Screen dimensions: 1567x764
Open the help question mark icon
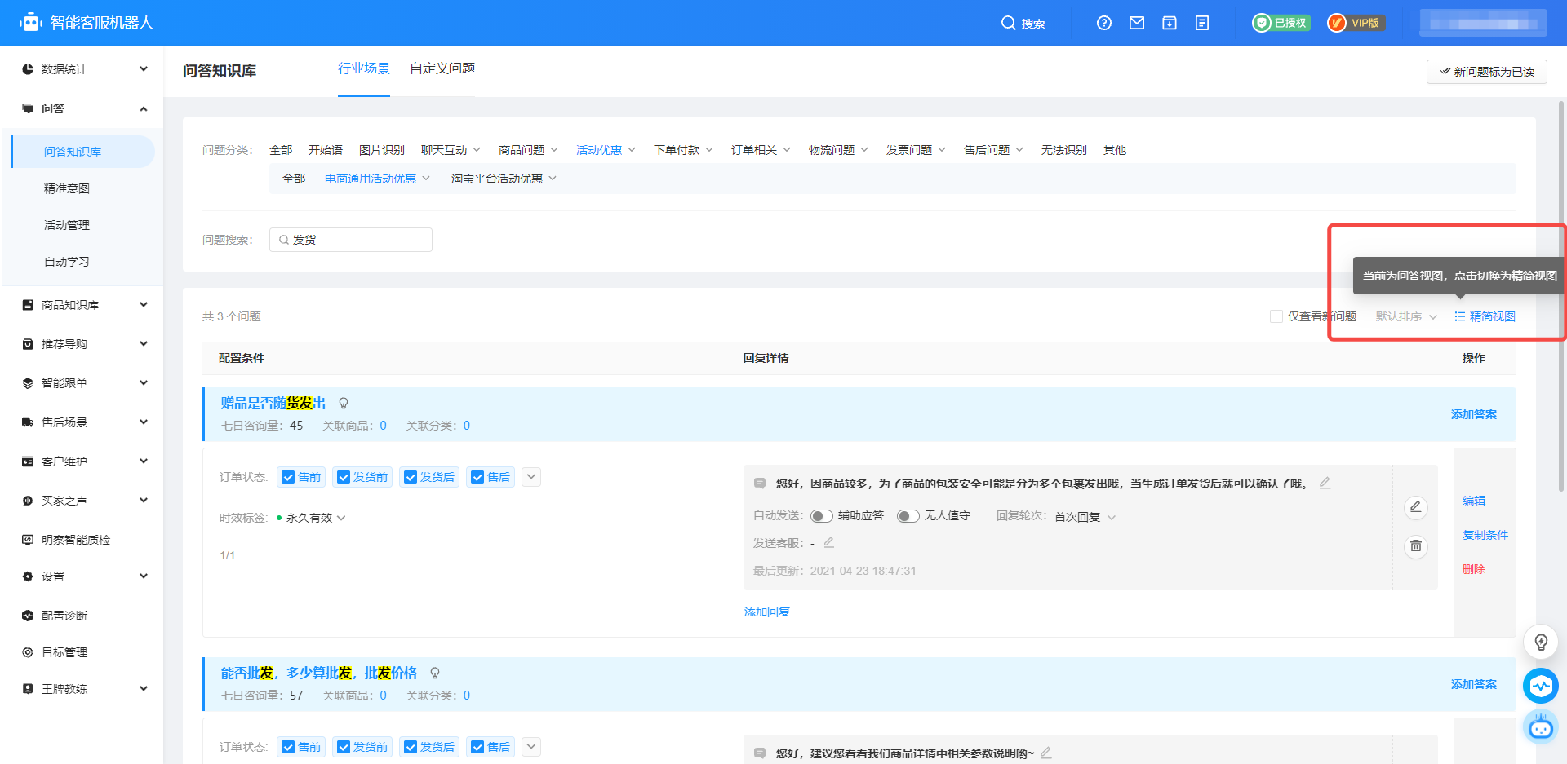coord(1104,23)
